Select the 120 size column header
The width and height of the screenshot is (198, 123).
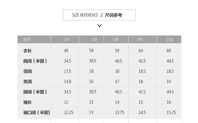click(x=94, y=39)
